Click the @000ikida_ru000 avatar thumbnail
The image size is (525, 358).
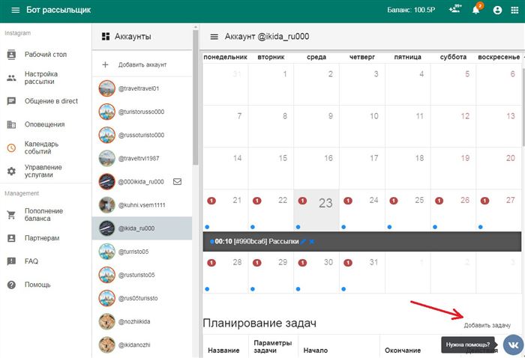click(106, 181)
